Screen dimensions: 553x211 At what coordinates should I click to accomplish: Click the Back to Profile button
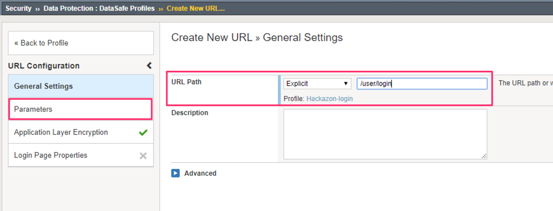coord(81,43)
